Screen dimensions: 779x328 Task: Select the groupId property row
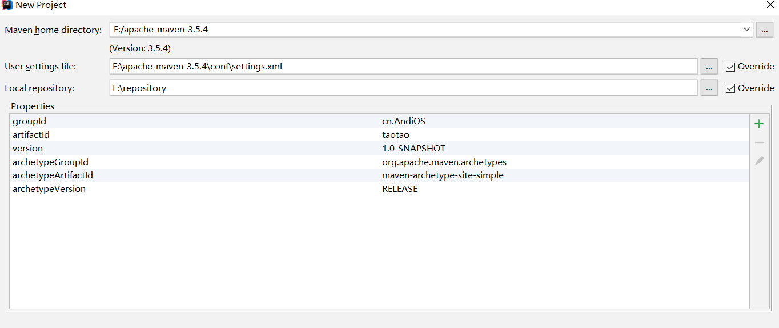point(379,121)
